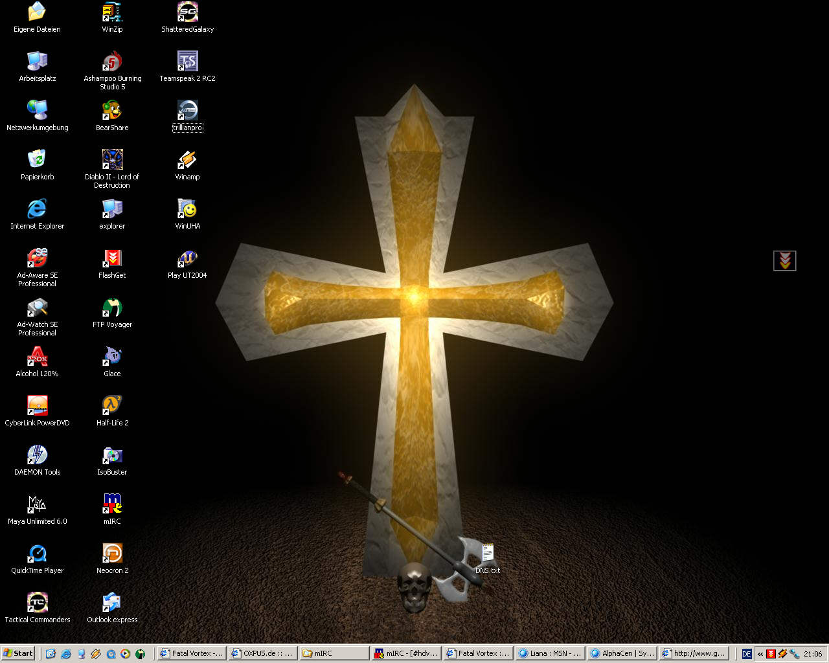
Task: Open the Winamp desktop shortcut
Action: click(187, 160)
